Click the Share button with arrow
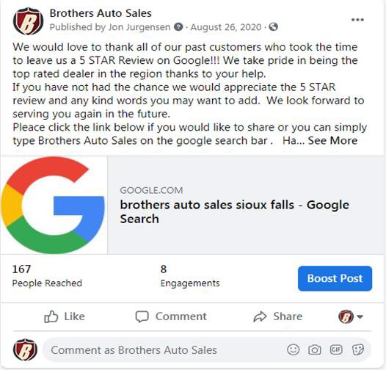 click(277, 316)
